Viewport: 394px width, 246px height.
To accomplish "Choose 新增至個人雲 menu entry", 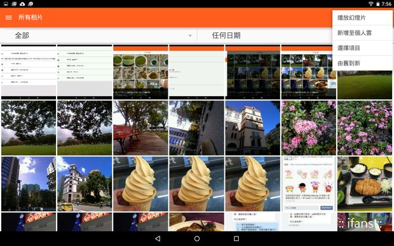I will 362,33.
